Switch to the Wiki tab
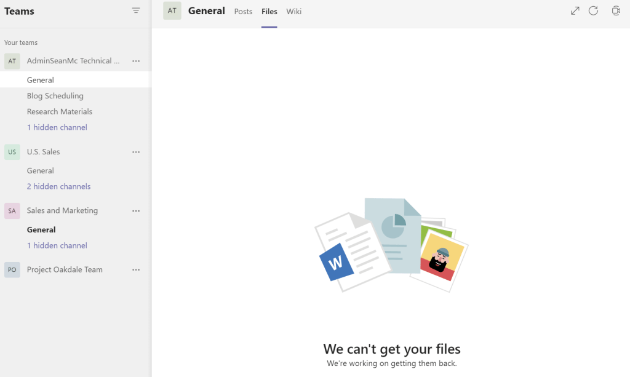This screenshot has height=377, width=630. pyautogui.click(x=294, y=12)
